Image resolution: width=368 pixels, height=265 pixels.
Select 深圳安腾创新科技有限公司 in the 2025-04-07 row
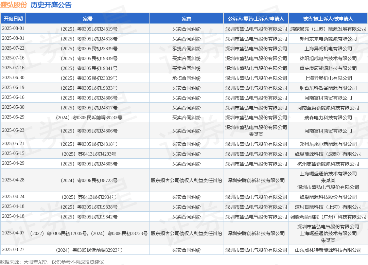point(256,233)
